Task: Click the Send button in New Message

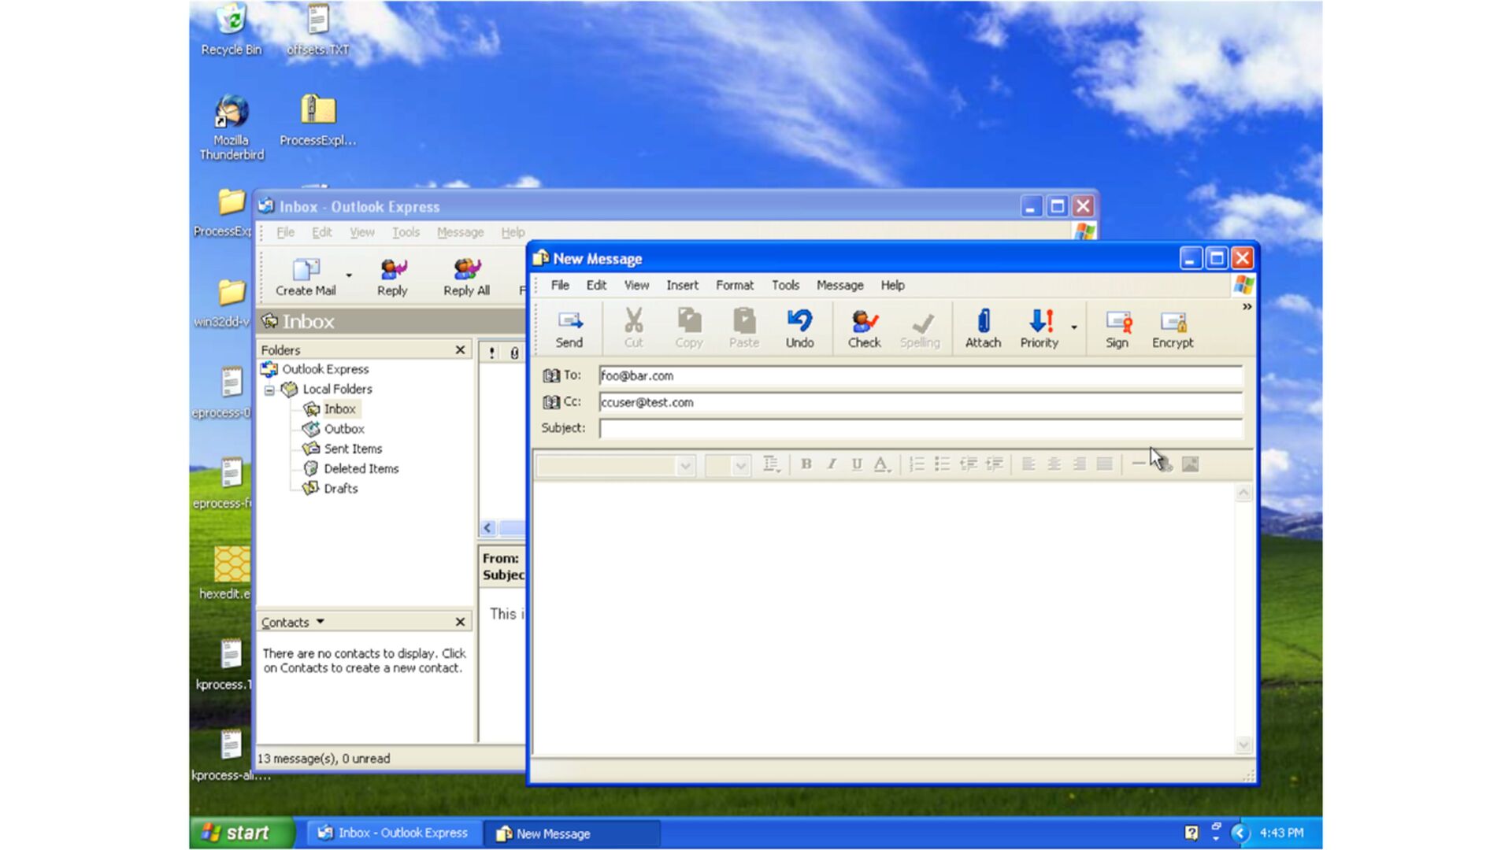Action: [x=569, y=327]
